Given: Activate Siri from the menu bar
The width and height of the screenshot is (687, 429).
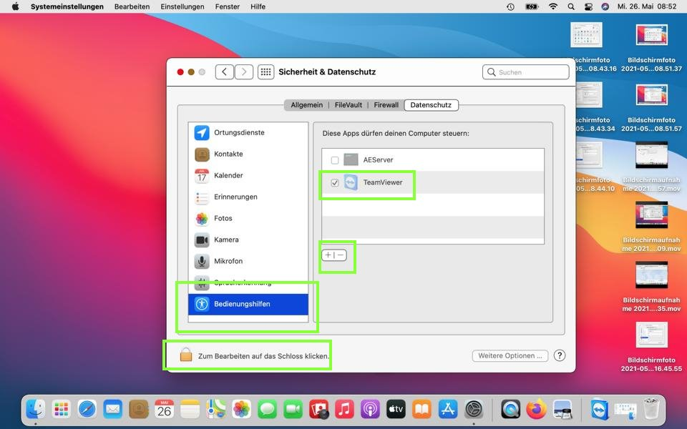Looking at the screenshot, I should tap(605, 6).
